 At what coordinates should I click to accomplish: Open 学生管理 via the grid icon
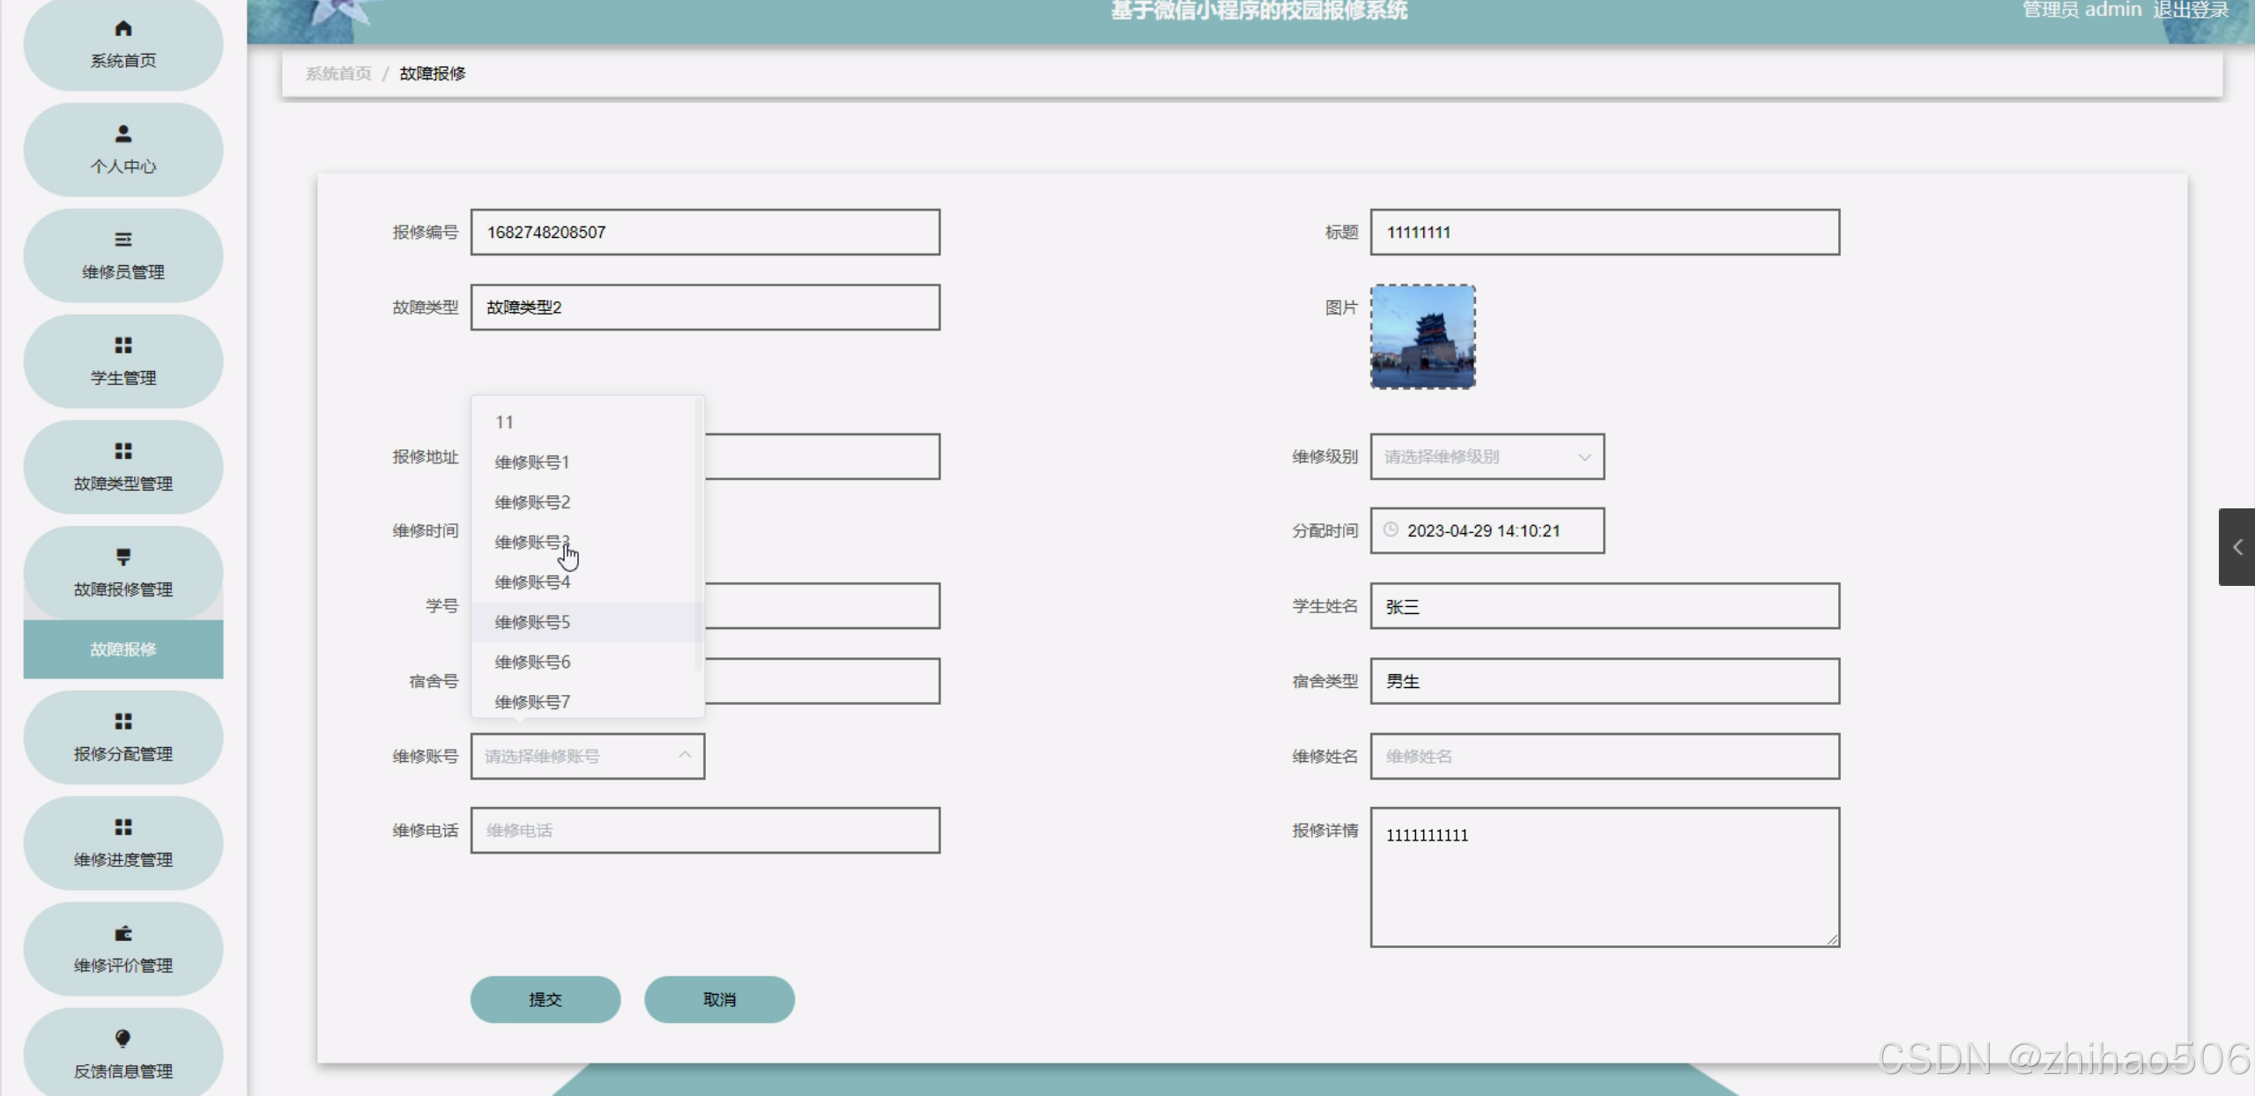point(123,345)
